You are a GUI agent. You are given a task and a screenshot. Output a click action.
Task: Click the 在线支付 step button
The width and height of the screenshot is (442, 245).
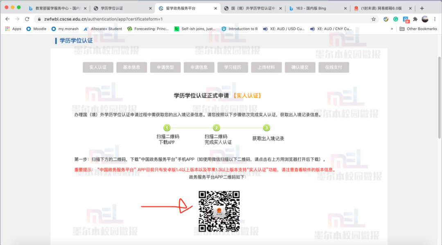point(334,67)
